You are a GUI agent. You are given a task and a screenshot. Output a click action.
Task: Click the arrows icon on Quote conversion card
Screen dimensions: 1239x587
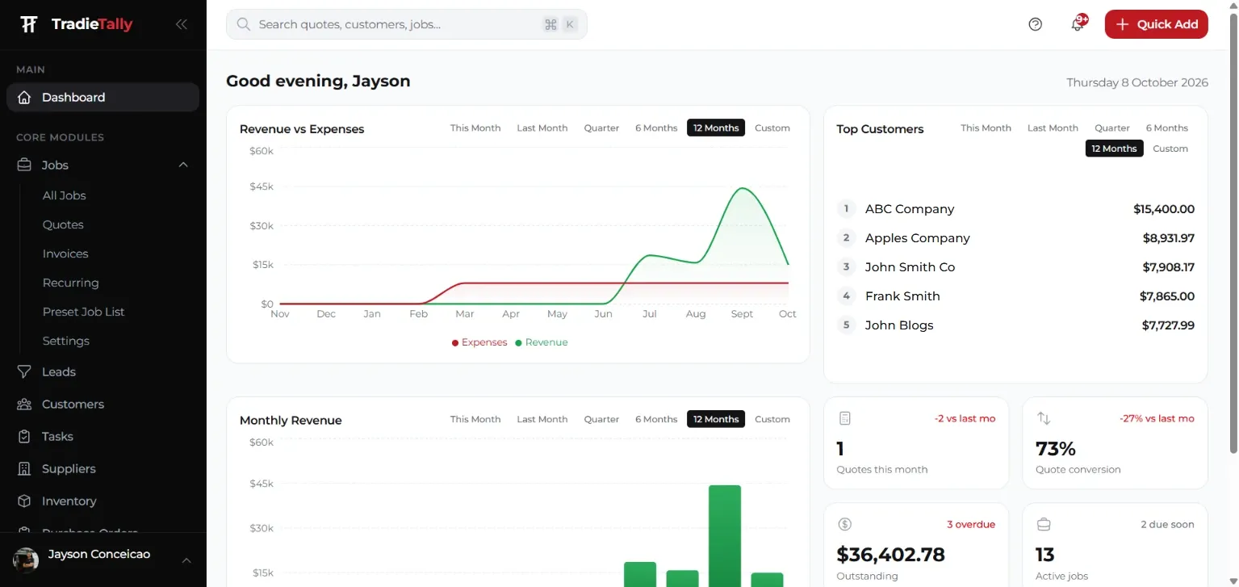coord(1044,418)
